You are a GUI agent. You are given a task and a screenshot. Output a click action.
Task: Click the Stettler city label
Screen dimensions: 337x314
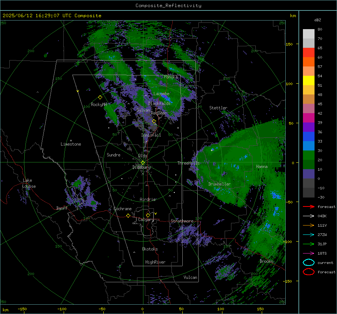[218, 108]
